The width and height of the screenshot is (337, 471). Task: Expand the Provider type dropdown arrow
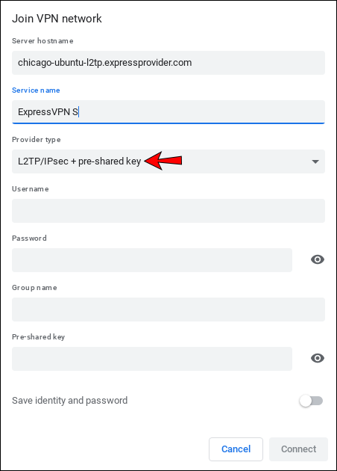pos(315,161)
